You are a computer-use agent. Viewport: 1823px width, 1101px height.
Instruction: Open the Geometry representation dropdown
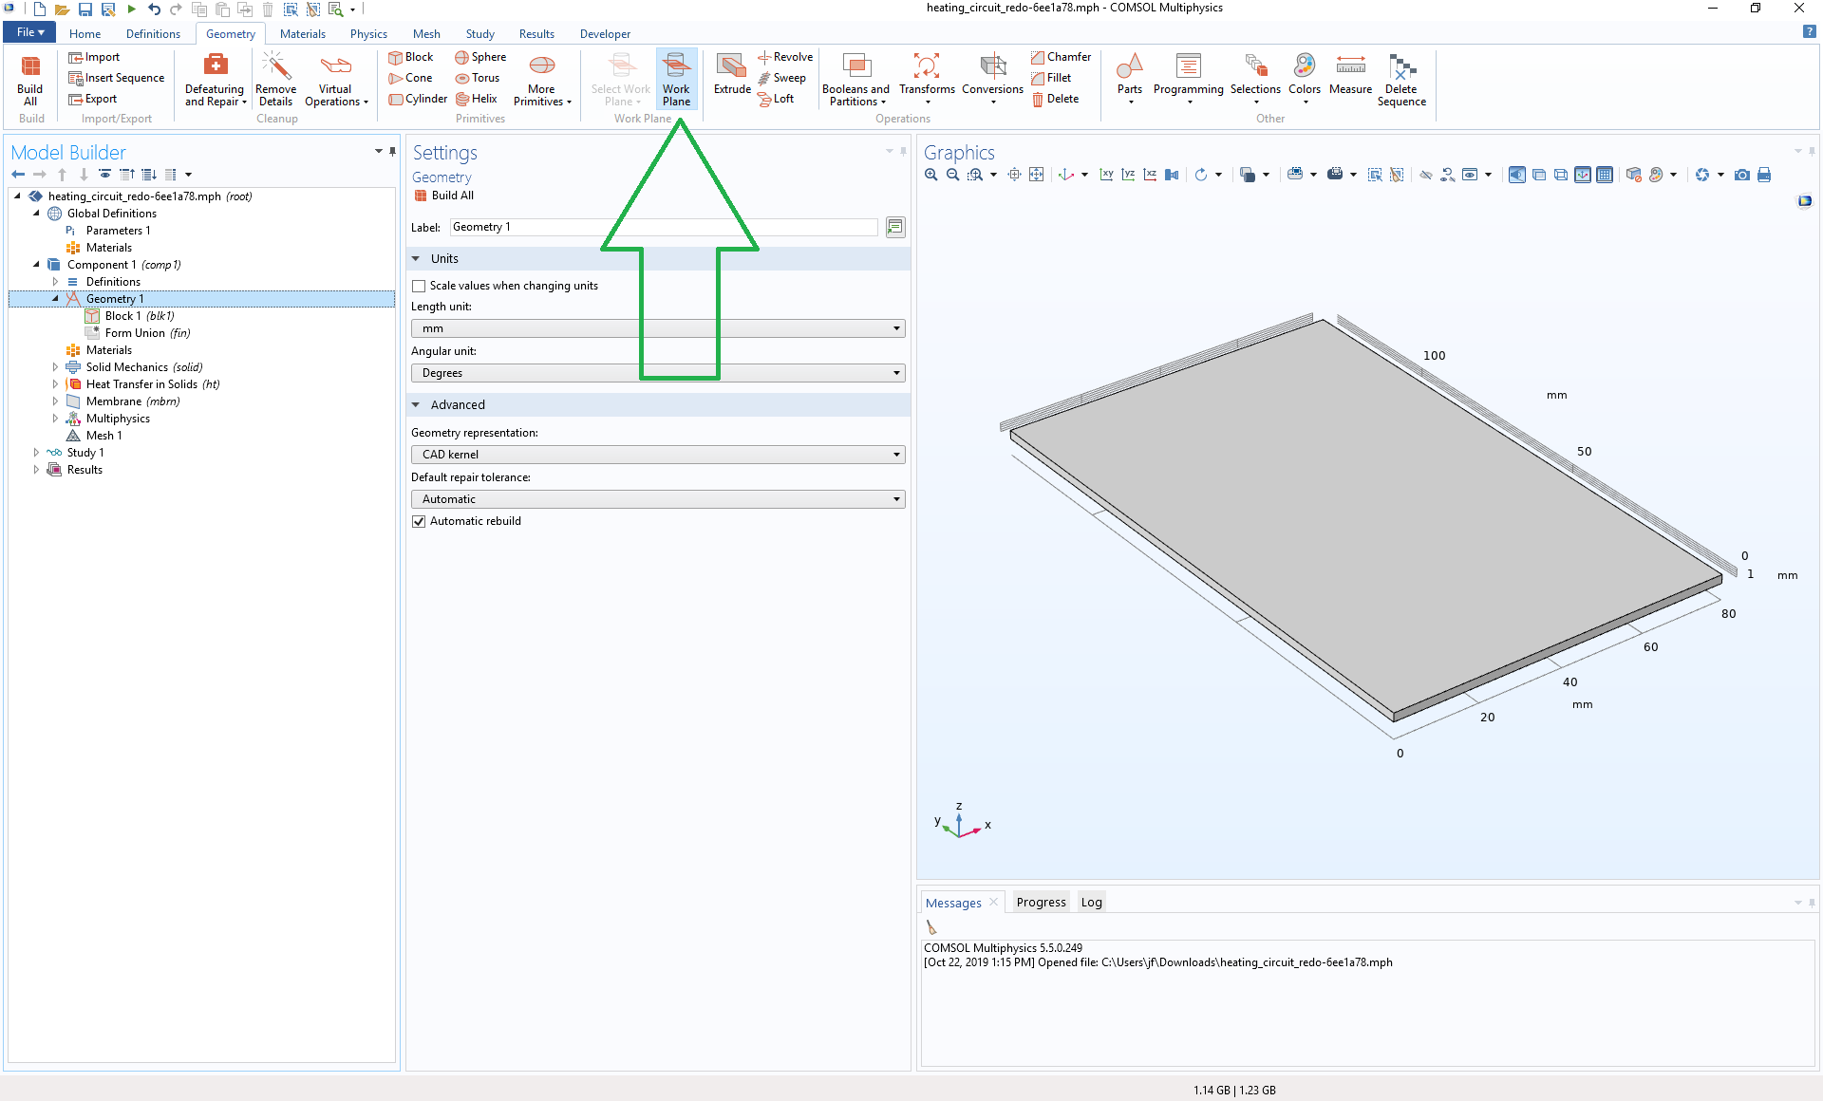(x=657, y=455)
